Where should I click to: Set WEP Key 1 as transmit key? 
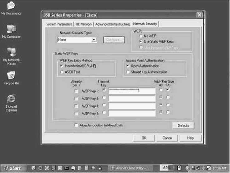(x=104, y=90)
